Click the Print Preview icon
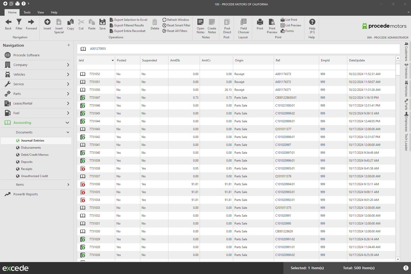Viewport: 411px width, 274px height. pos(272,22)
